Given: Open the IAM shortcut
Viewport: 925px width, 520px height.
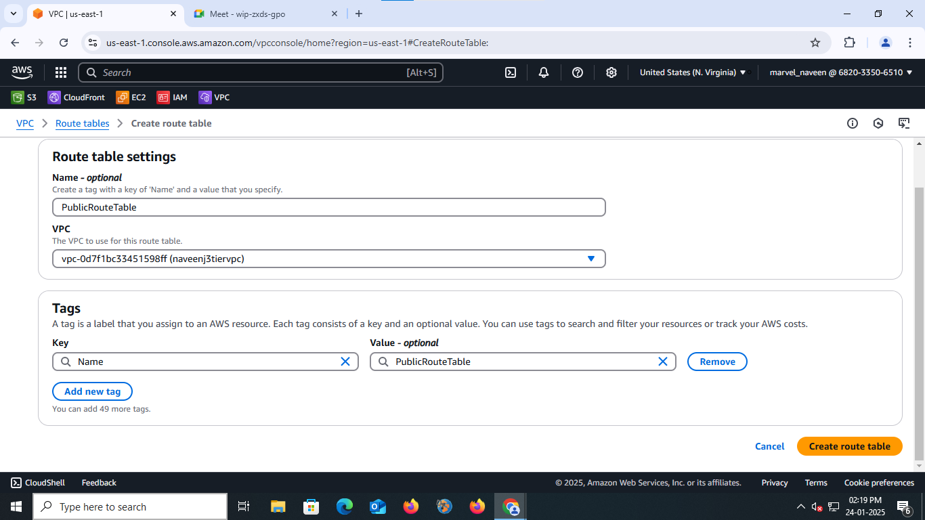Looking at the screenshot, I should pos(172,97).
